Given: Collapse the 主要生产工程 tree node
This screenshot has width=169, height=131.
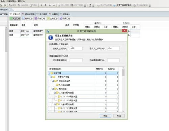Looking at the screenshot, I should pyautogui.click(x=51, y=77).
